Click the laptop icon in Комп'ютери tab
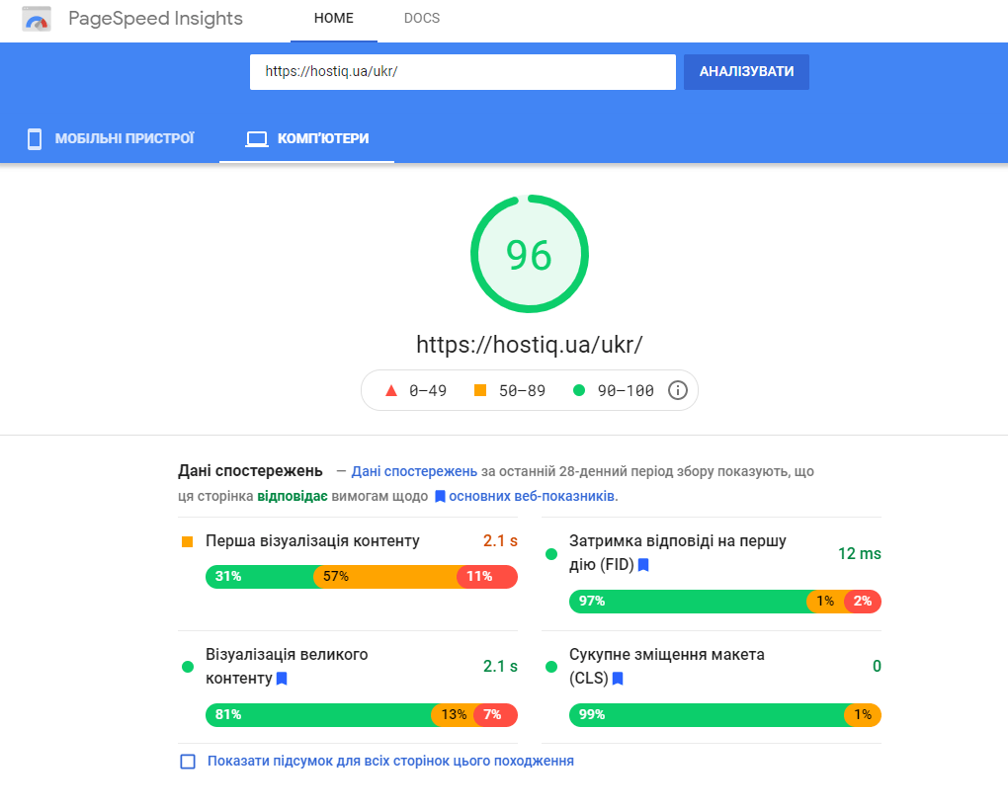Image resolution: width=1008 pixels, height=810 pixels. (x=257, y=139)
